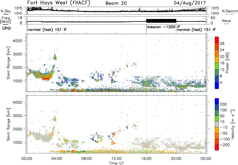Select the '12' label on the power colorbar
Viewport: 238px width, 165px height.
click(x=222, y=70)
